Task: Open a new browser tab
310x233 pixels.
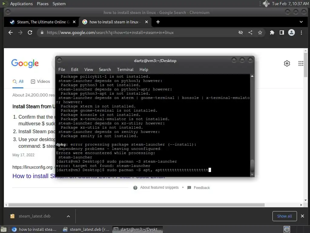Action: (158, 22)
